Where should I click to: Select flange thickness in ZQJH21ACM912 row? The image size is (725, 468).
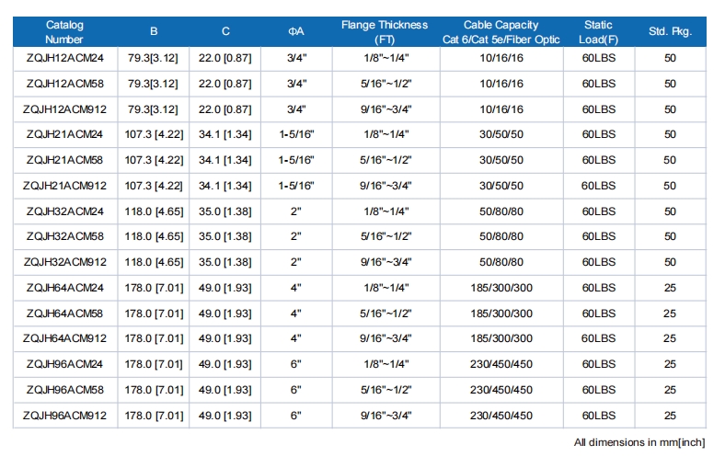click(x=385, y=186)
